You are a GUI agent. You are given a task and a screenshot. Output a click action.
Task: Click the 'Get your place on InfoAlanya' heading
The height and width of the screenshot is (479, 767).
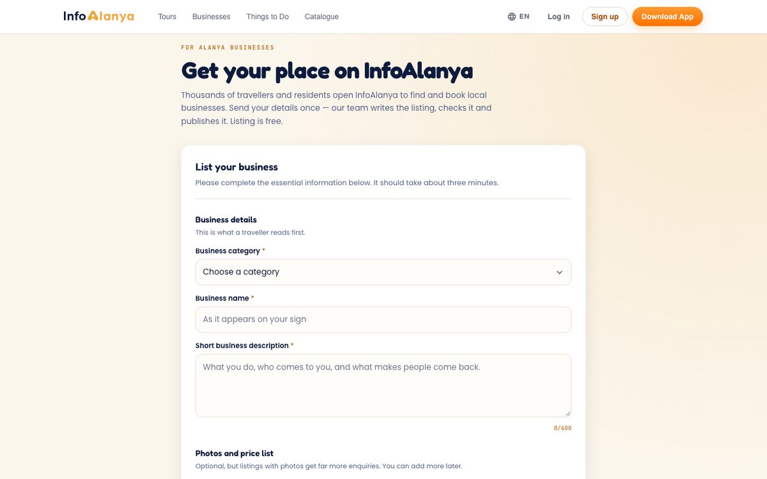(327, 70)
